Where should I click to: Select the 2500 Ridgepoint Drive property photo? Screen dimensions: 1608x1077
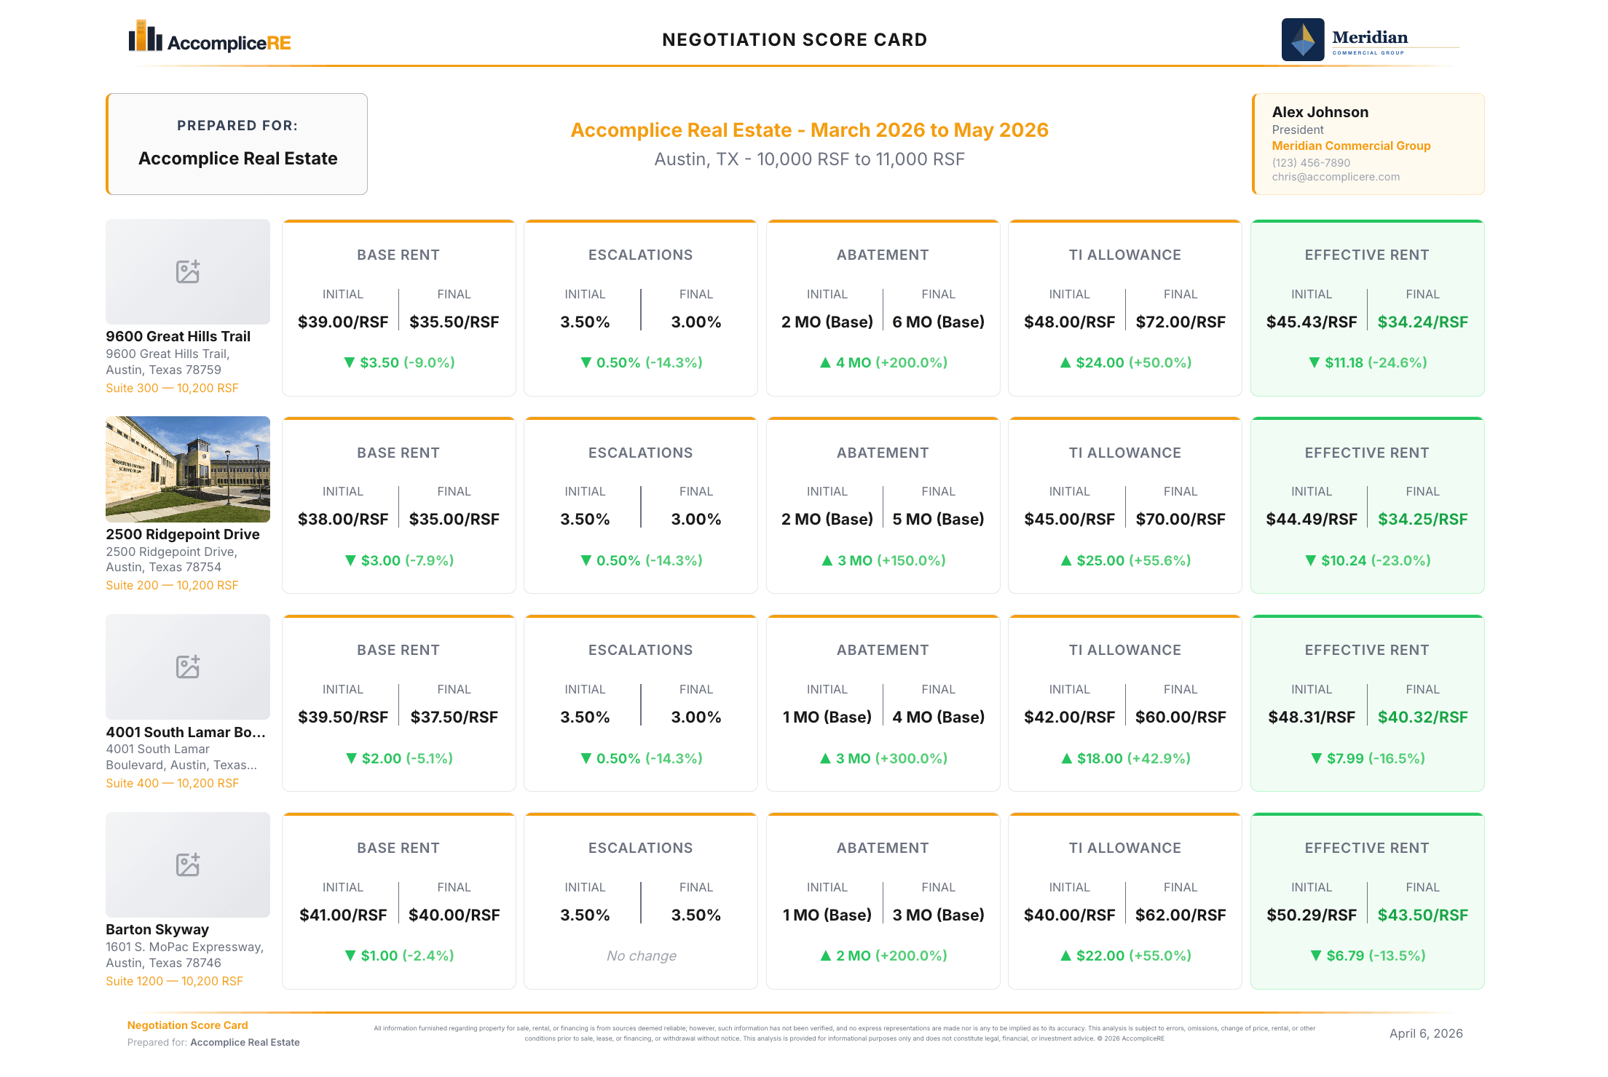[x=188, y=469]
